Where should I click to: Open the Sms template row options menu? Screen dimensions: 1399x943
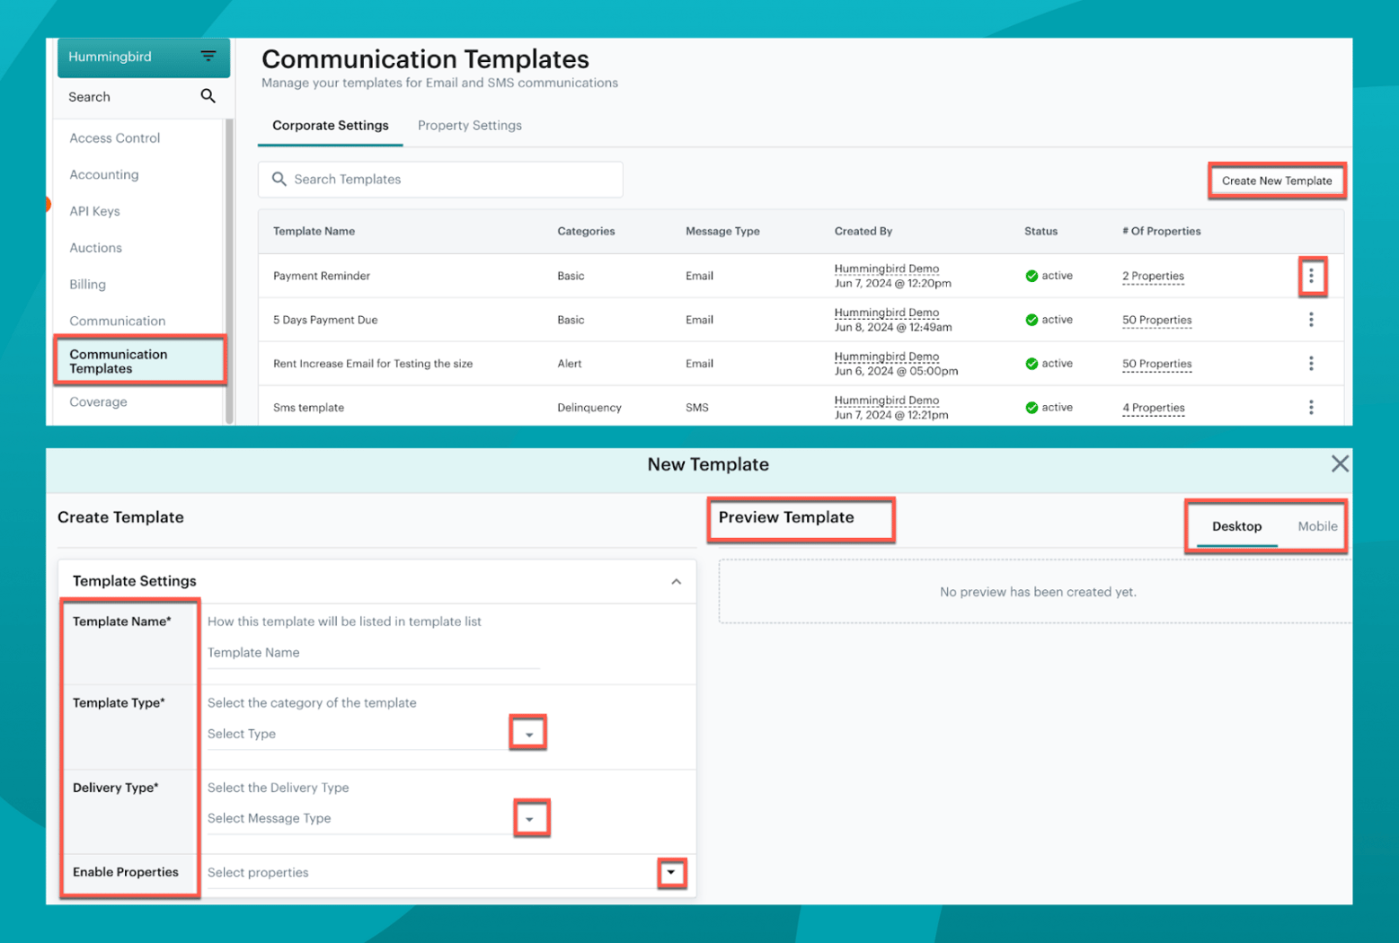(1311, 408)
